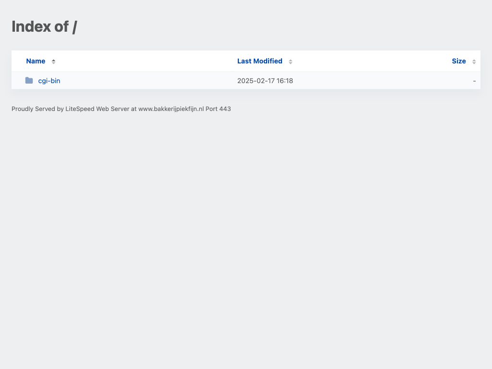Click the sort arrows icon beside Last Modified
This screenshot has height=369, width=492.
(x=291, y=61)
